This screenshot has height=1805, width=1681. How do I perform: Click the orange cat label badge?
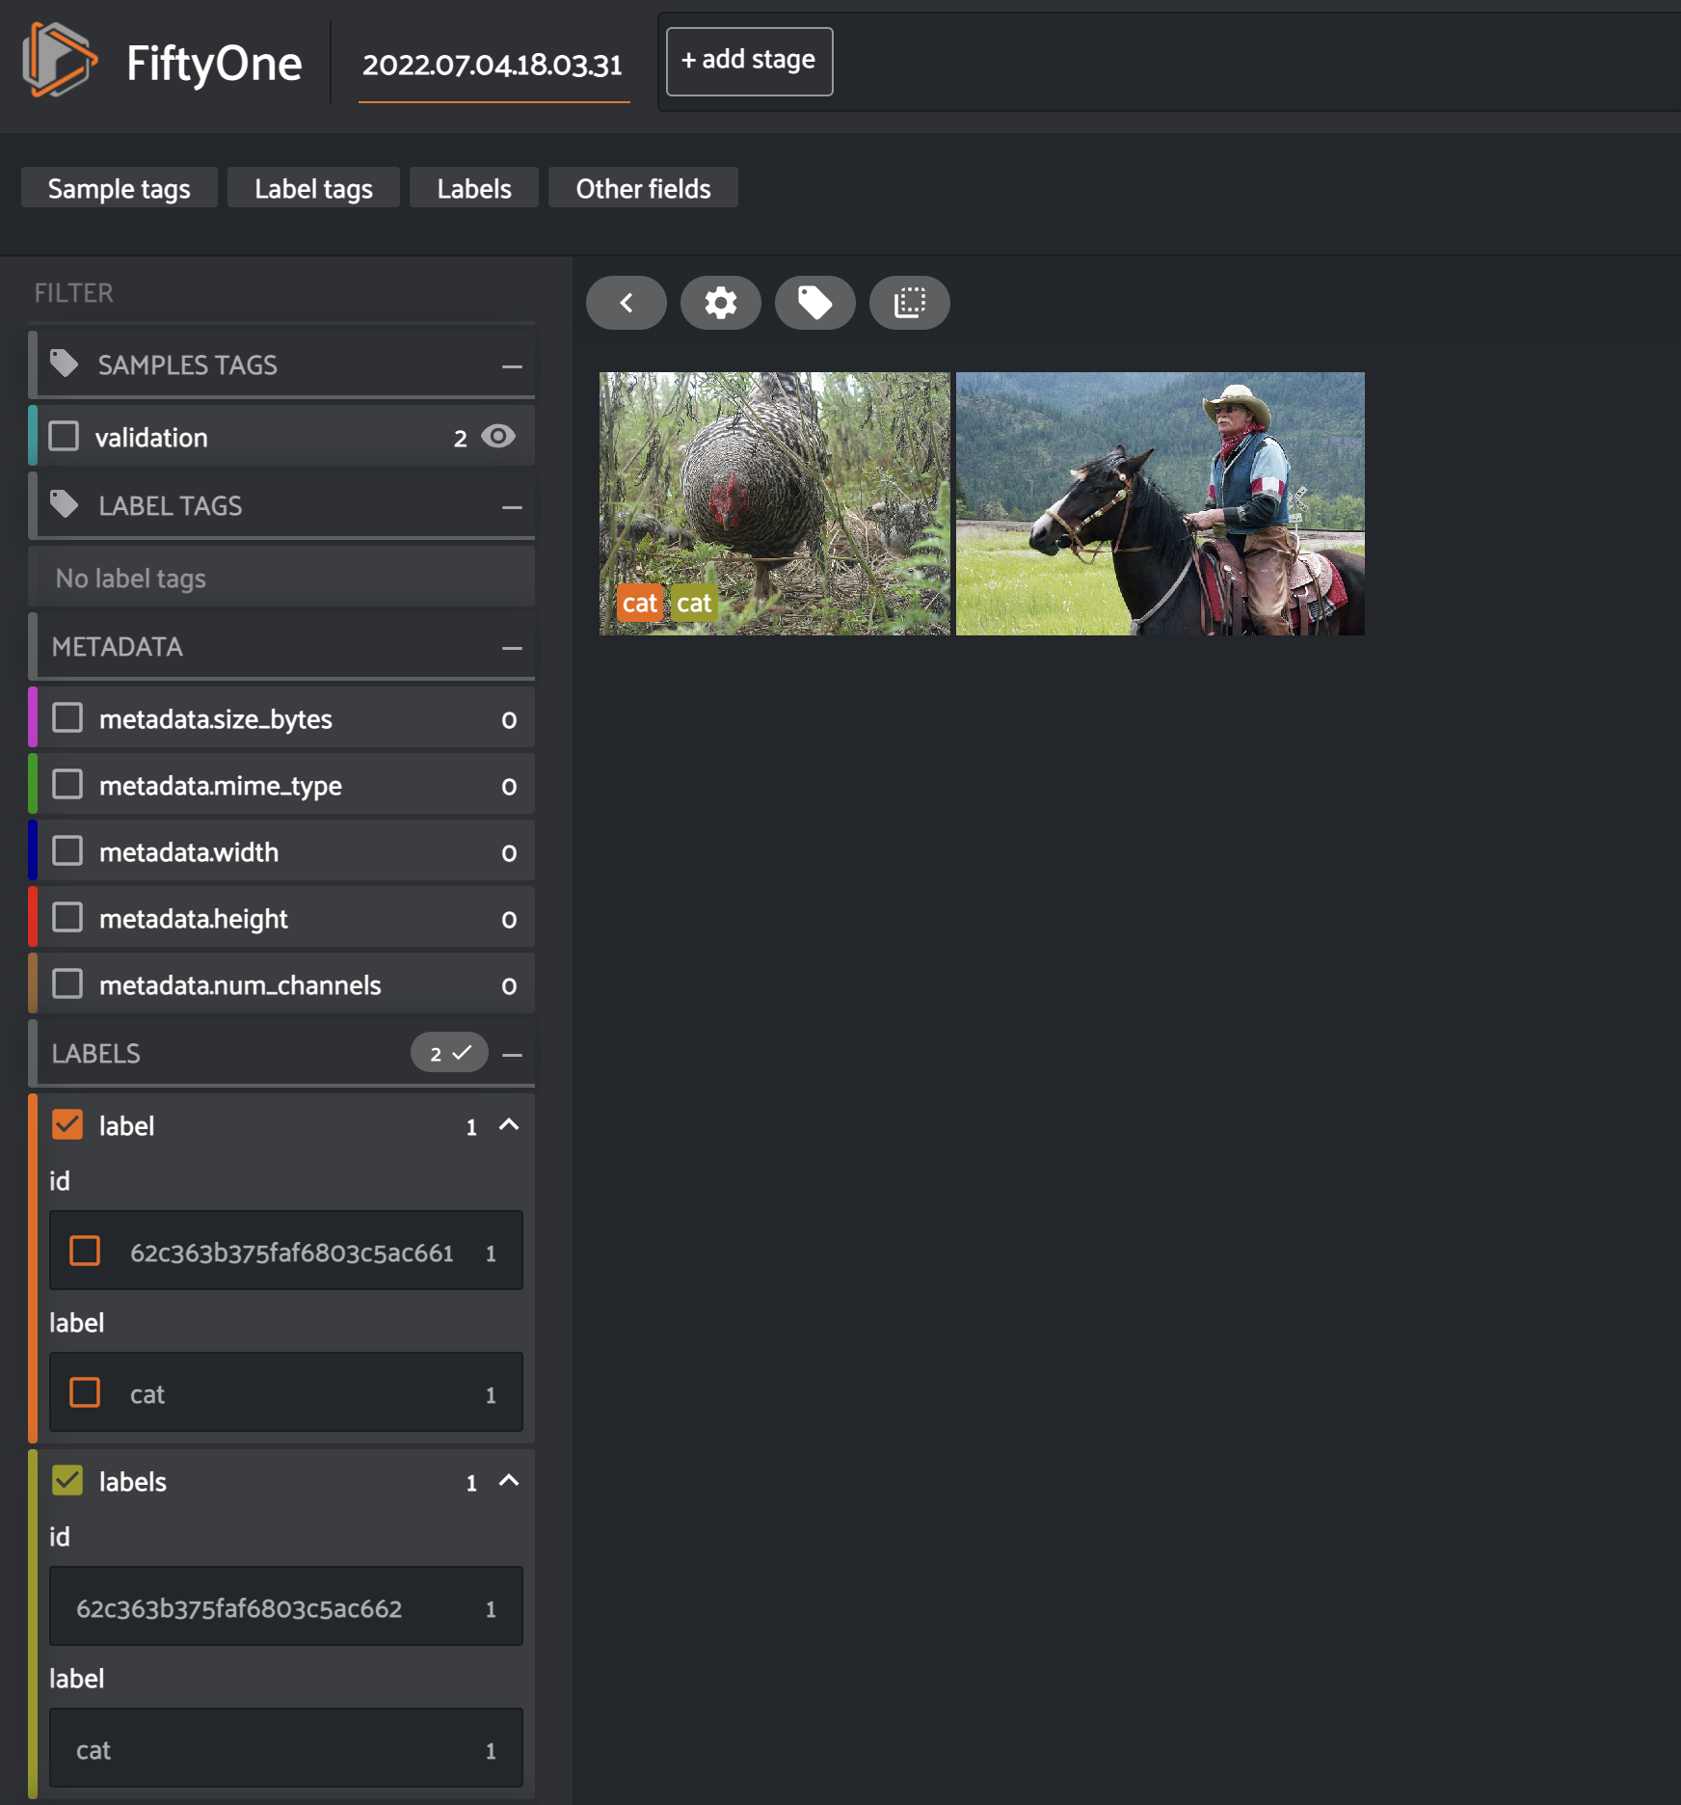pyautogui.click(x=640, y=604)
